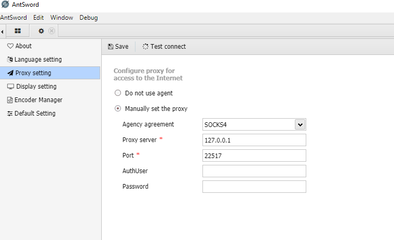
Task: Click the left tab scroll arrow
Action: [3, 32]
